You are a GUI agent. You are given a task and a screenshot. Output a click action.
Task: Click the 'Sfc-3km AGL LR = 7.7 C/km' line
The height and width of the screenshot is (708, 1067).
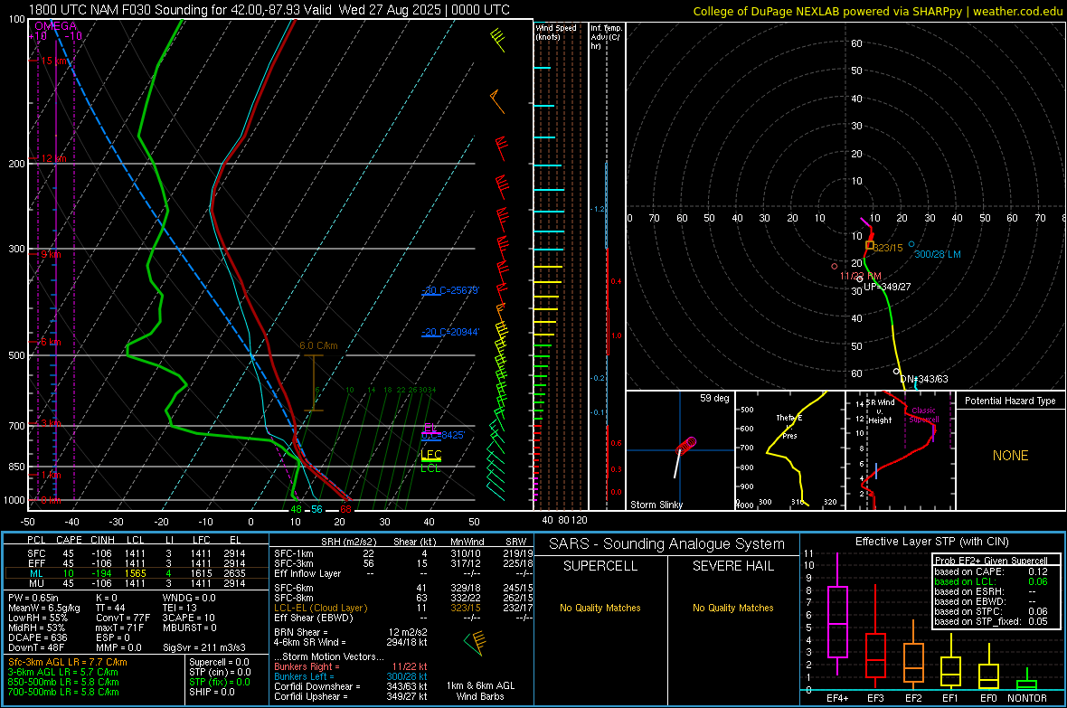[x=68, y=663]
